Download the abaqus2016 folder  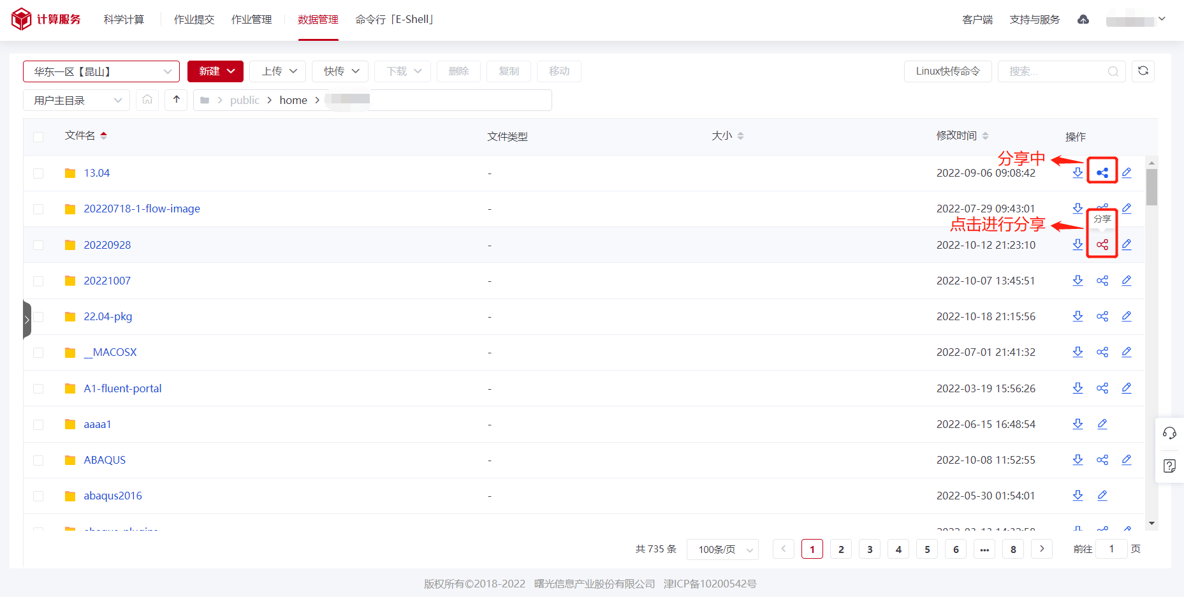(x=1078, y=496)
